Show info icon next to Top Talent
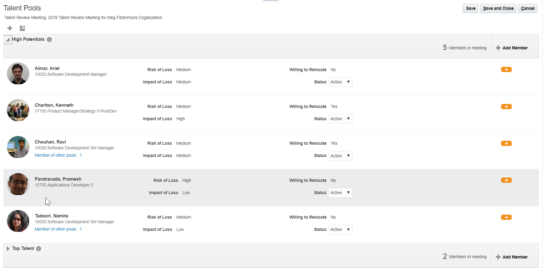 pyautogui.click(x=39, y=249)
